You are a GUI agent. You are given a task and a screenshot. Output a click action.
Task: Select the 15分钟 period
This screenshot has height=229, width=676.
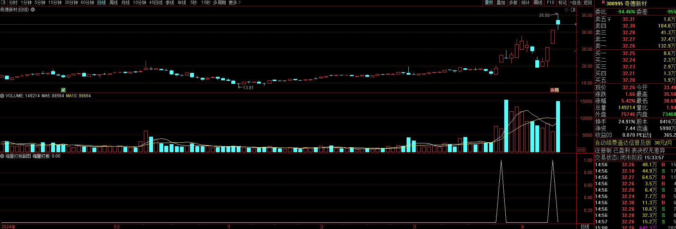point(55,2)
